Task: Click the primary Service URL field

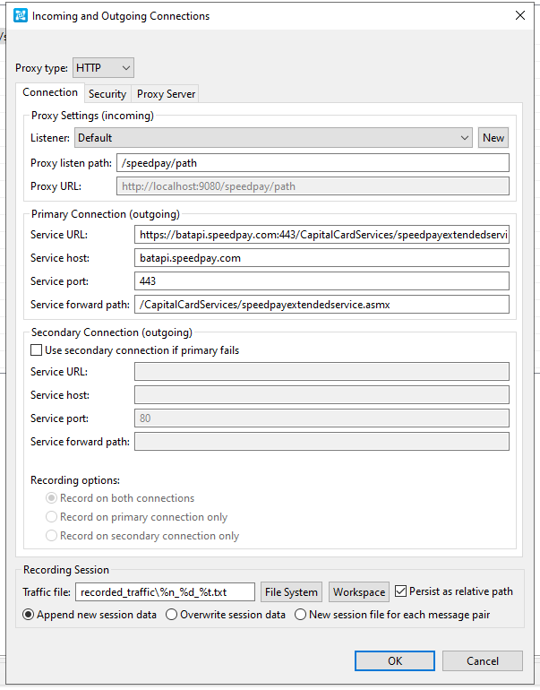Action: click(x=321, y=235)
